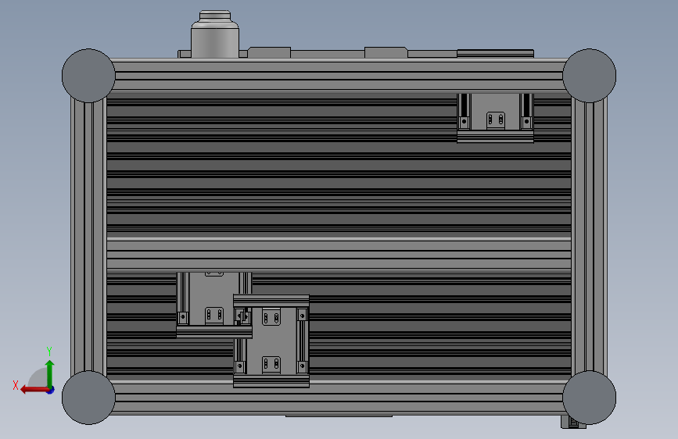Select the right vertical frame extrusion
This screenshot has width=678, height=439.
[x=589, y=237]
